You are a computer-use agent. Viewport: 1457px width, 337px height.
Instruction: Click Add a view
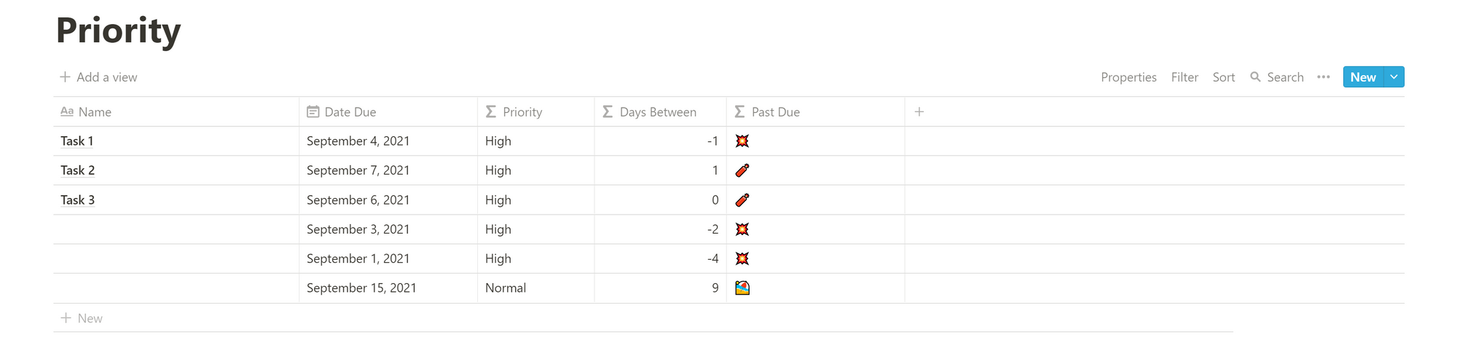click(98, 77)
